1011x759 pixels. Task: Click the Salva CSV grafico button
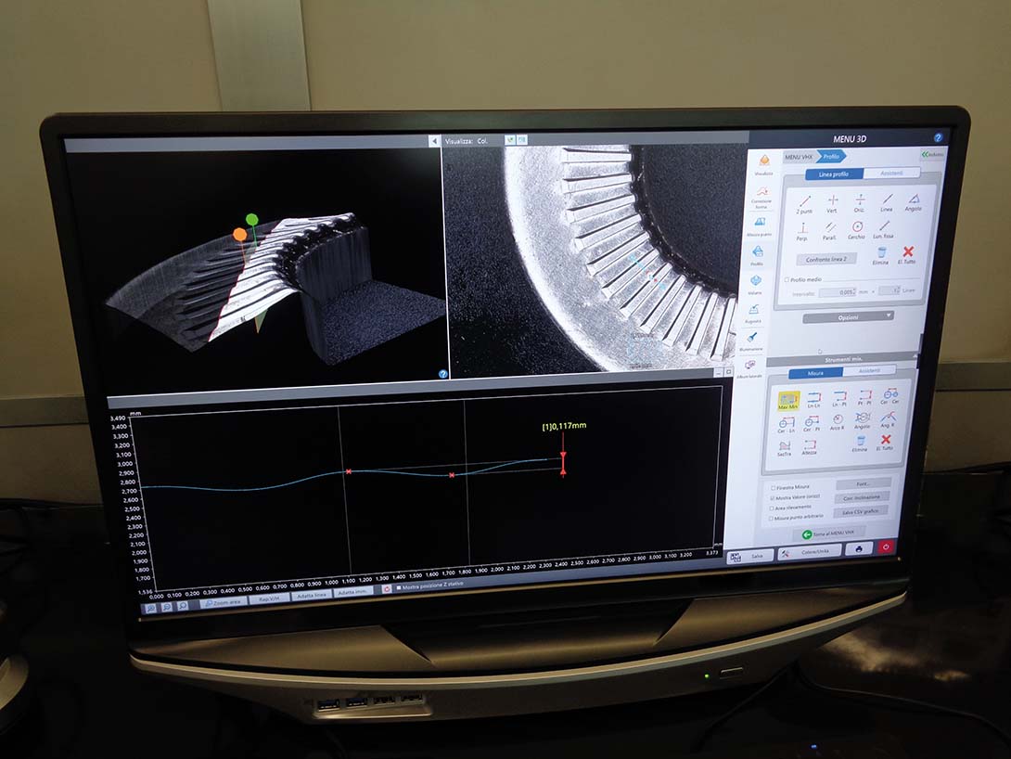(860, 512)
